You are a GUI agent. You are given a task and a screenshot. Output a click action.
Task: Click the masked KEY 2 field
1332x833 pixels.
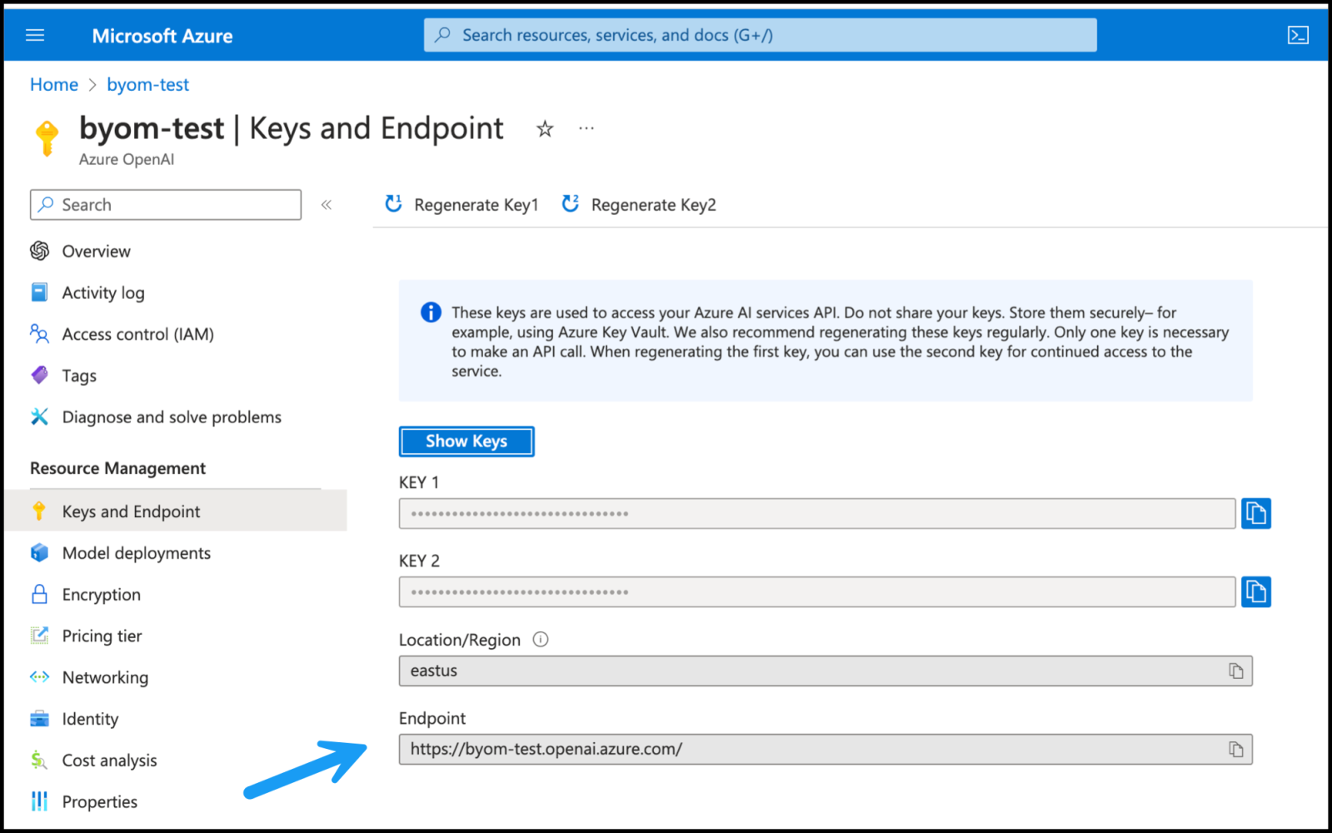click(817, 592)
